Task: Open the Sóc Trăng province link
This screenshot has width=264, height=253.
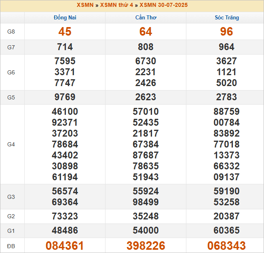Action: pos(227,17)
